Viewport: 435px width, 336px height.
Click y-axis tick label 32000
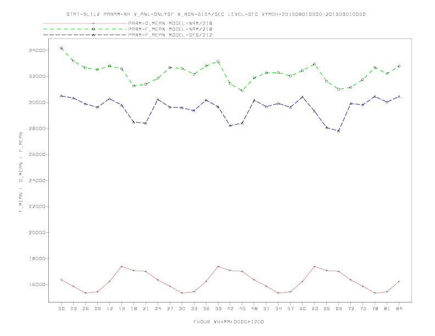37,76
